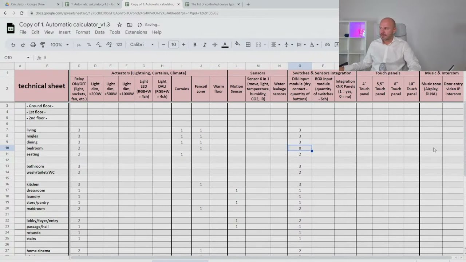Open the Extensions menu
466x262 pixels.
[x=136, y=32]
